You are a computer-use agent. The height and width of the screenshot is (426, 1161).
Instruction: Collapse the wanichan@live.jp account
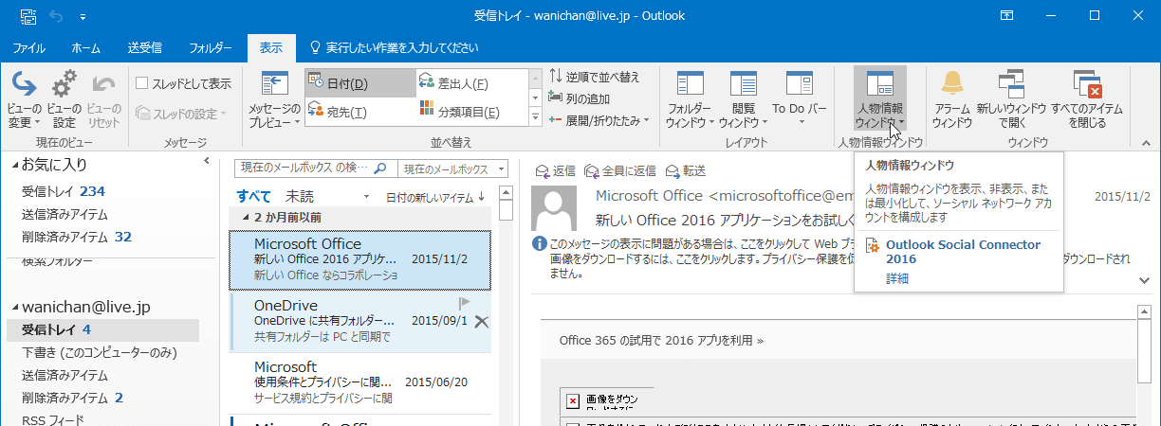[14, 308]
